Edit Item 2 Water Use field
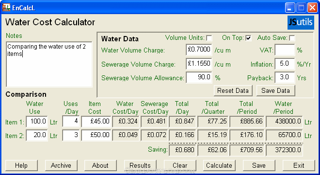 [x=37, y=135]
